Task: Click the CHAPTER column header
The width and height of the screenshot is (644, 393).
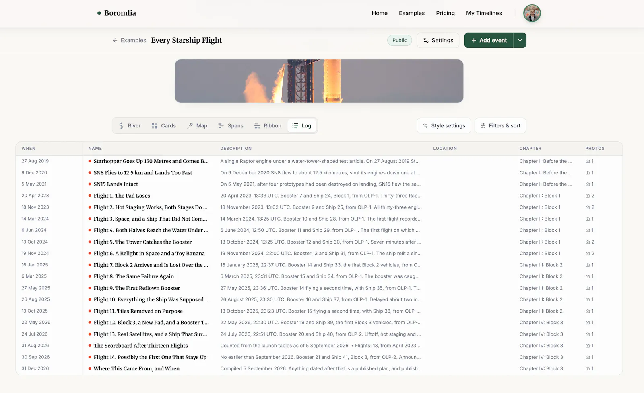Action: click(x=530, y=149)
